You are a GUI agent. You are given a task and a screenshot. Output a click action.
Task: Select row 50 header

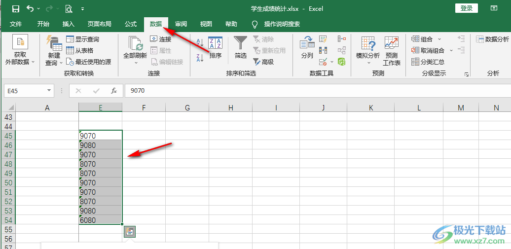click(x=8, y=182)
